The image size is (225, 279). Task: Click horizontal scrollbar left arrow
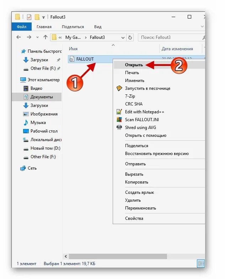click(66, 257)
